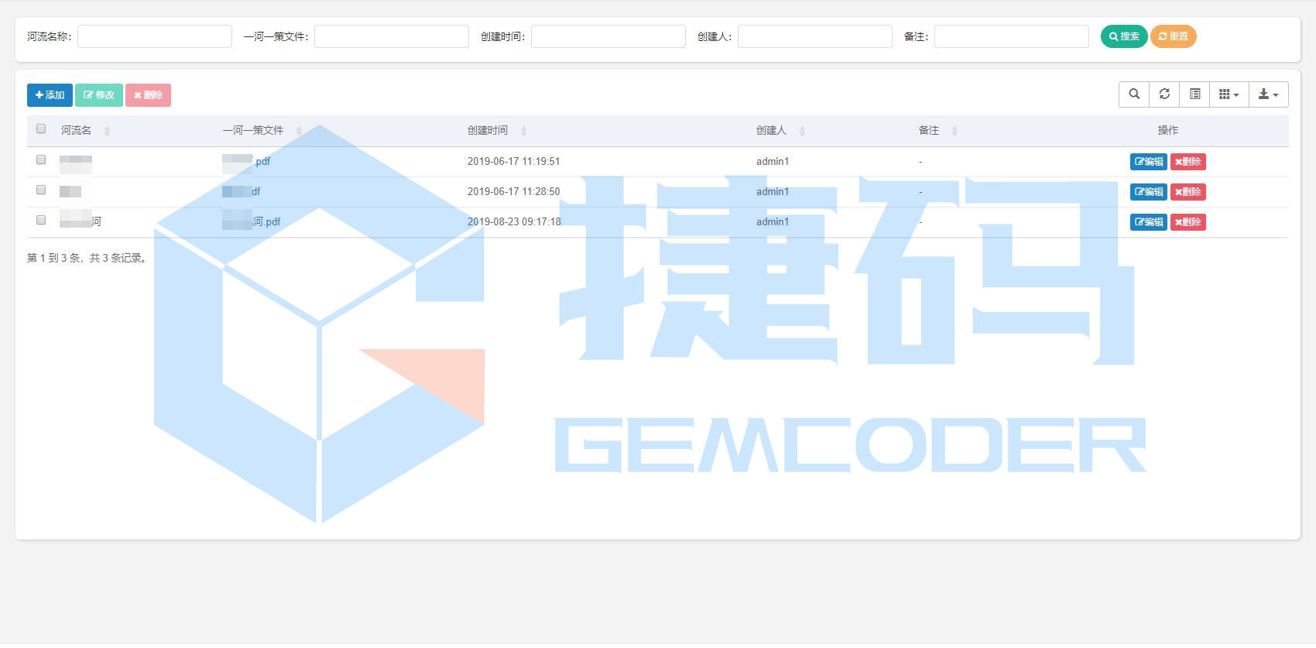
Task: Click into the 创建人 search field
Action: point(814,36)
